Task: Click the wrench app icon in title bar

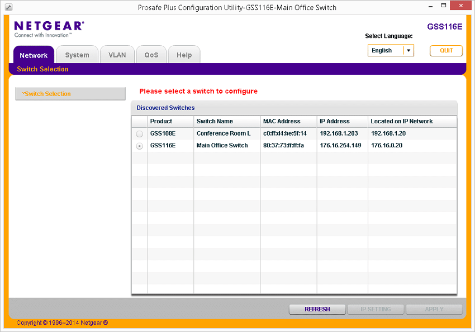Action: (x=9, y=7)
